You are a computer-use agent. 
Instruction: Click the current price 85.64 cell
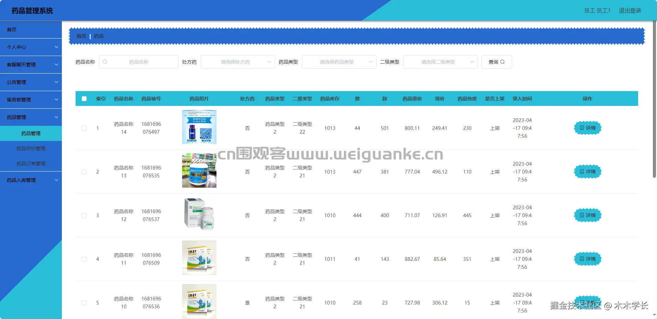pyautogui.click(x=440, y=259)
